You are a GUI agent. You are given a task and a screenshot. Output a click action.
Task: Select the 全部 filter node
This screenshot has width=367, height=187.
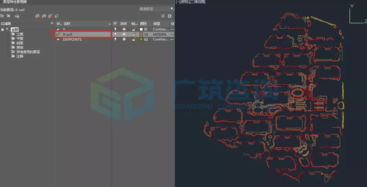tap(14, 30)
